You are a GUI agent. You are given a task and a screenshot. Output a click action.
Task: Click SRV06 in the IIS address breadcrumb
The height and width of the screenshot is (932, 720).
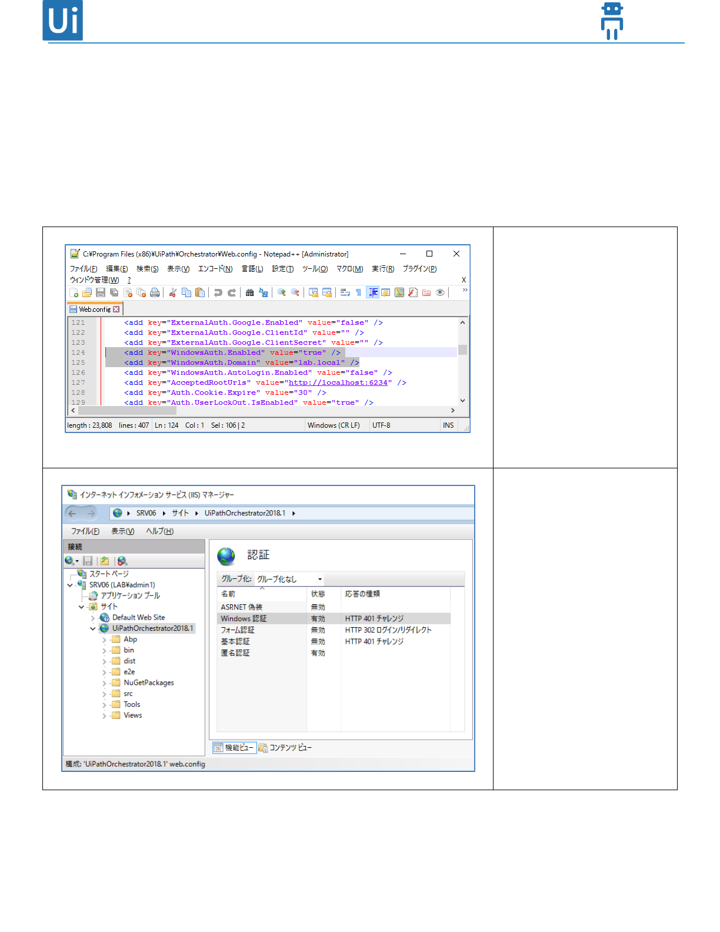click(146, 513)
